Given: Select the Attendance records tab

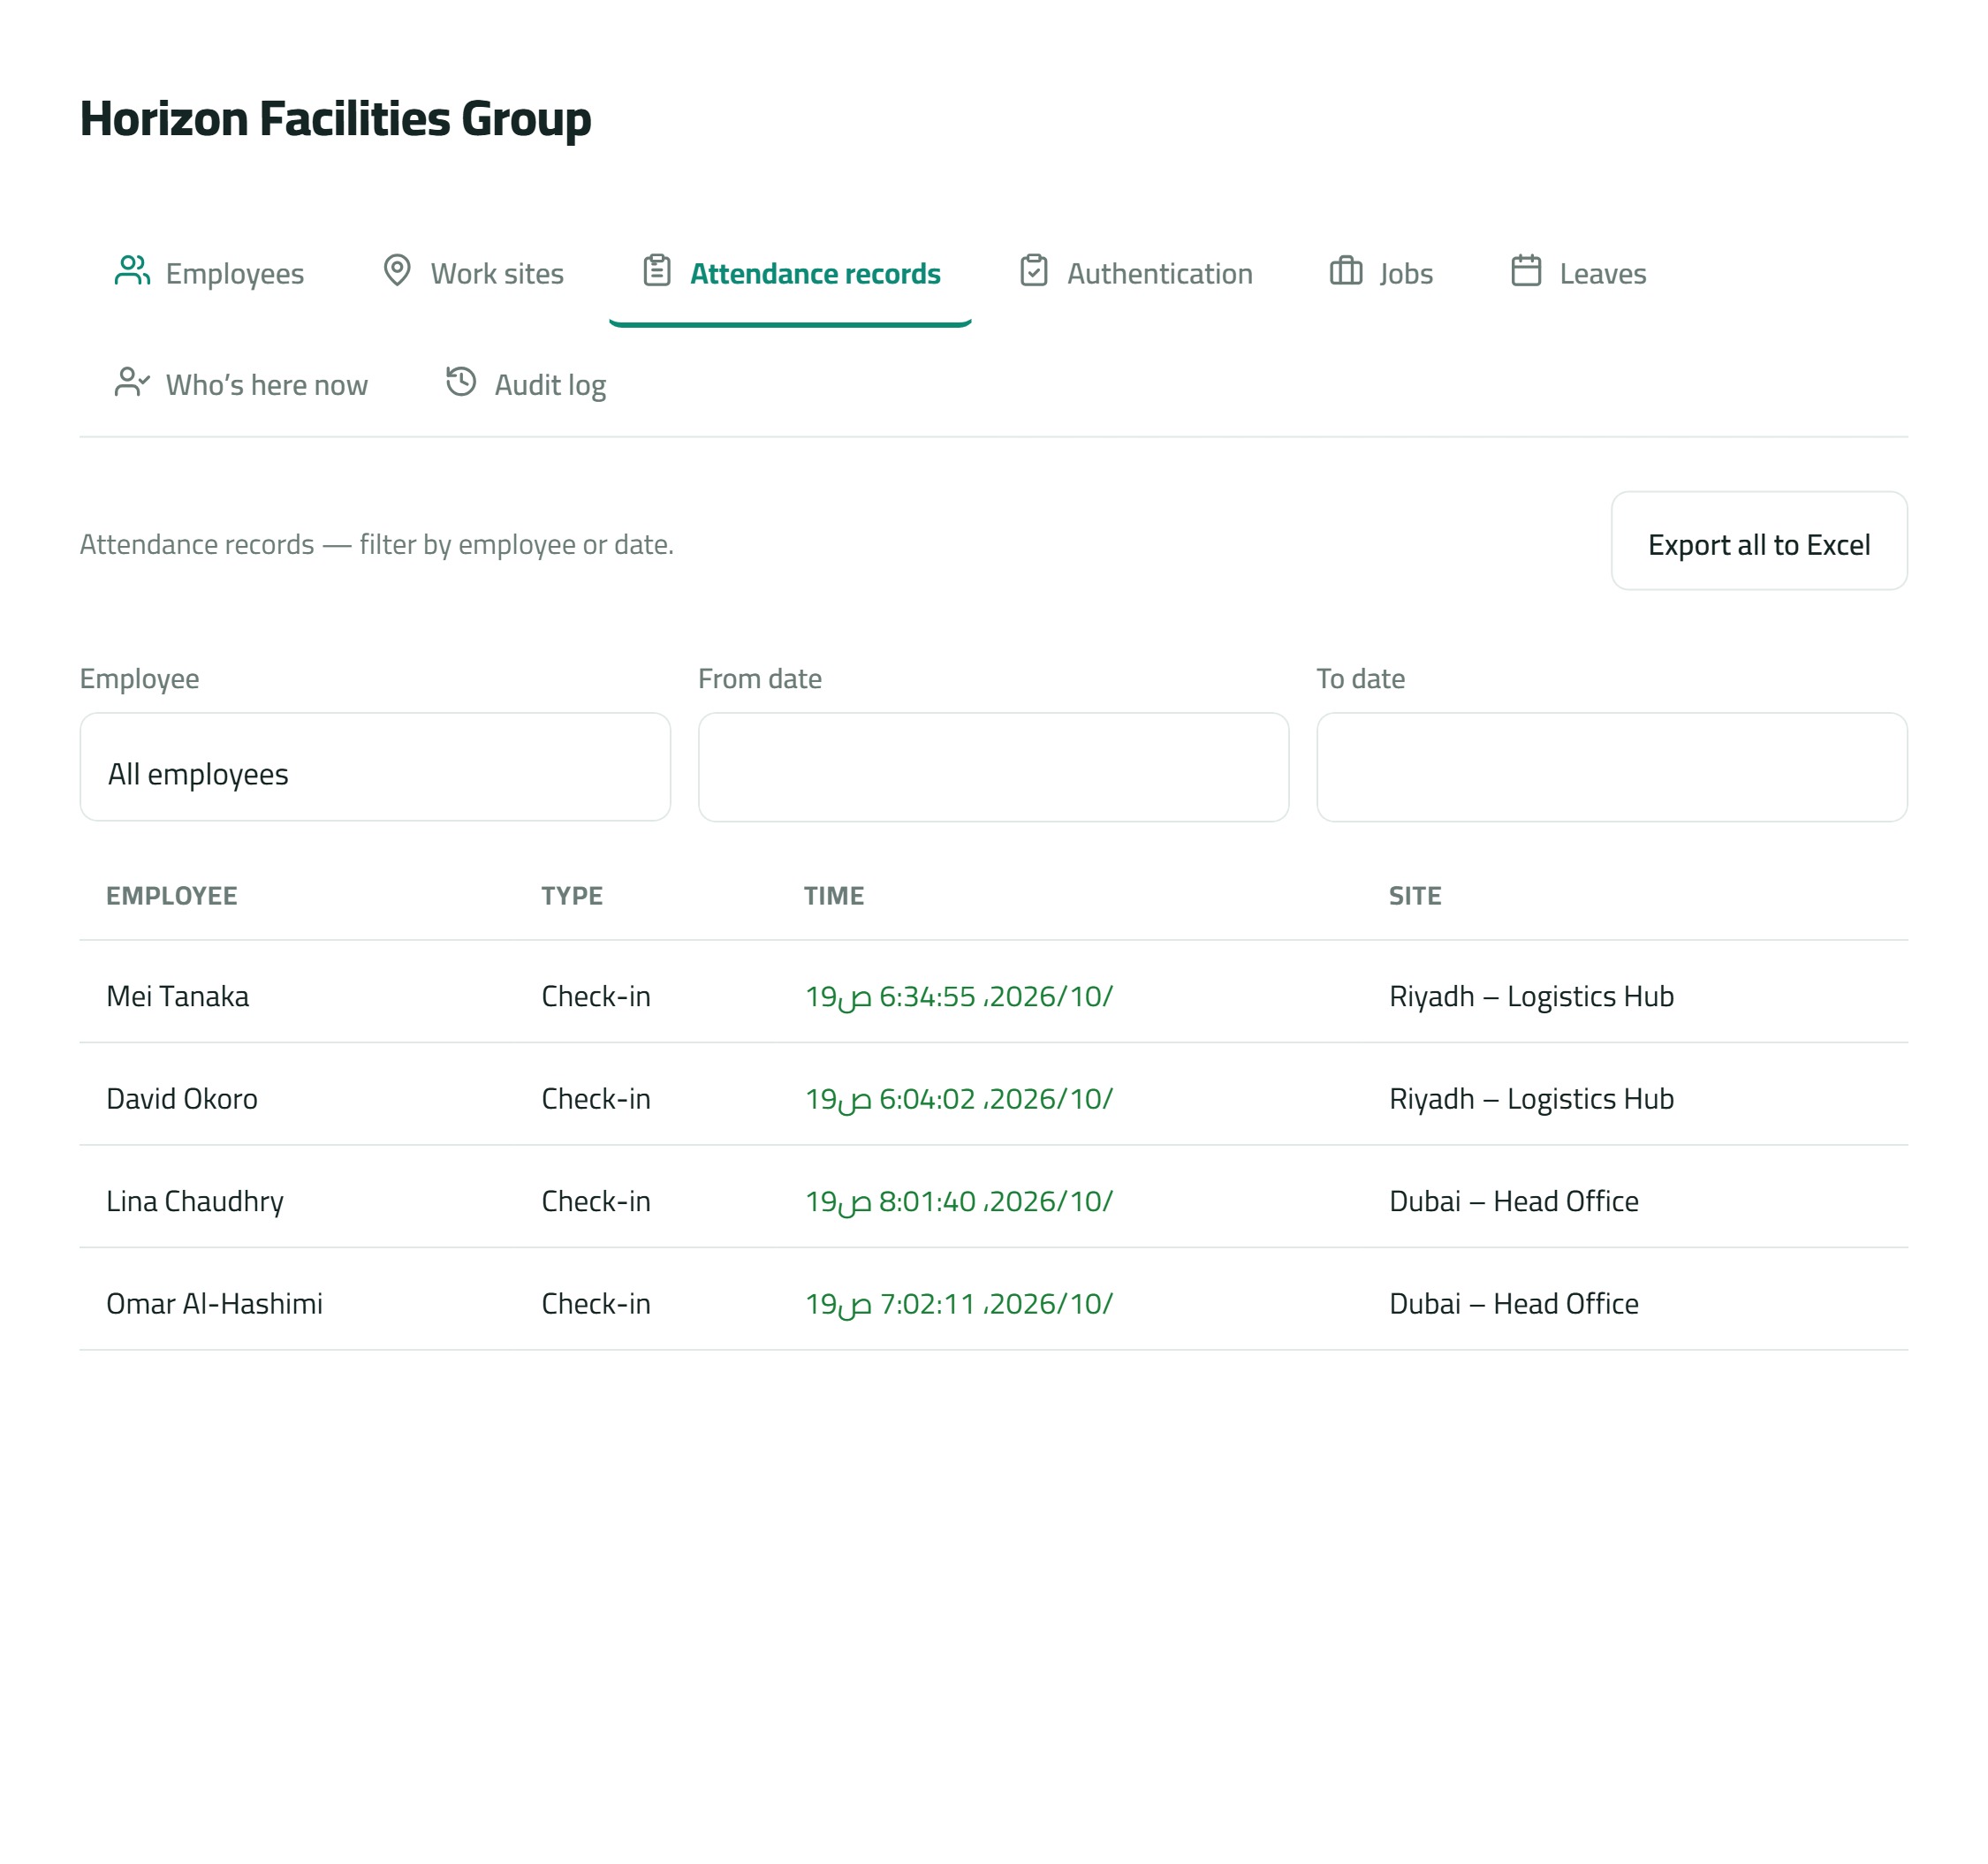Looking at the screenshot, I should point(791,273).
